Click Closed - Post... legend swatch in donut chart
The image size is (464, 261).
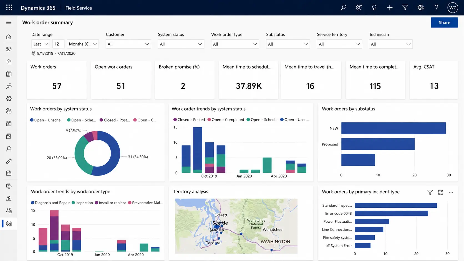click(x=101, y=120)
